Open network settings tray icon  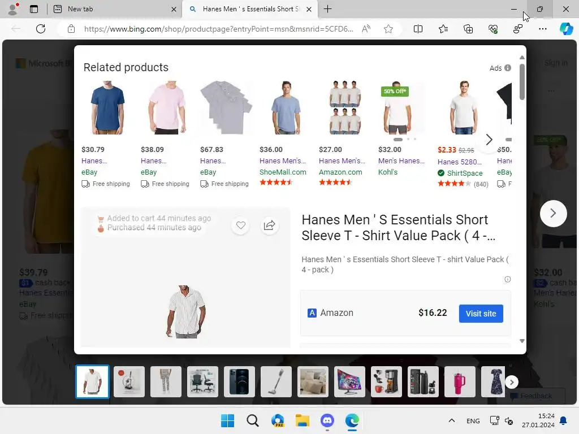tap(494, 420)
